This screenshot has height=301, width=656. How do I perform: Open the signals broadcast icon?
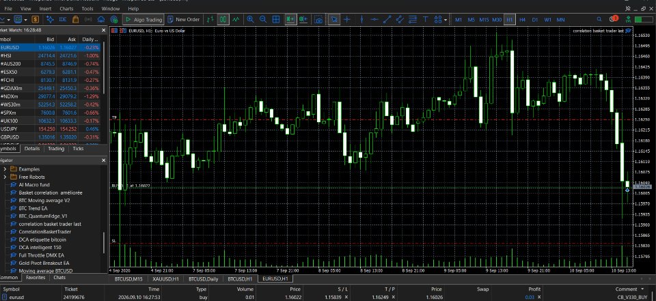88,19
